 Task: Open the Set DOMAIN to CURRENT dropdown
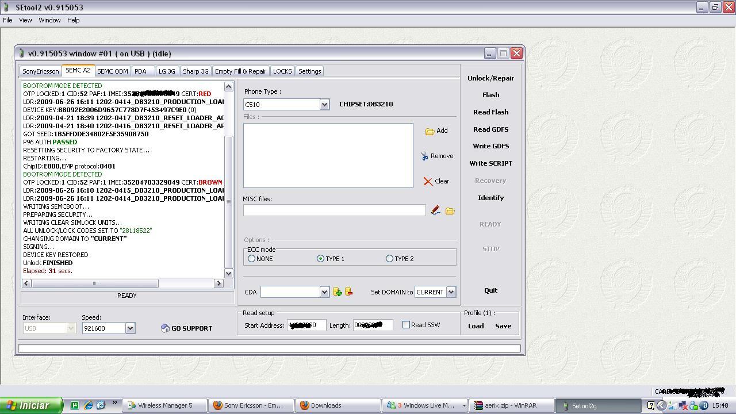tap(451, 292)
